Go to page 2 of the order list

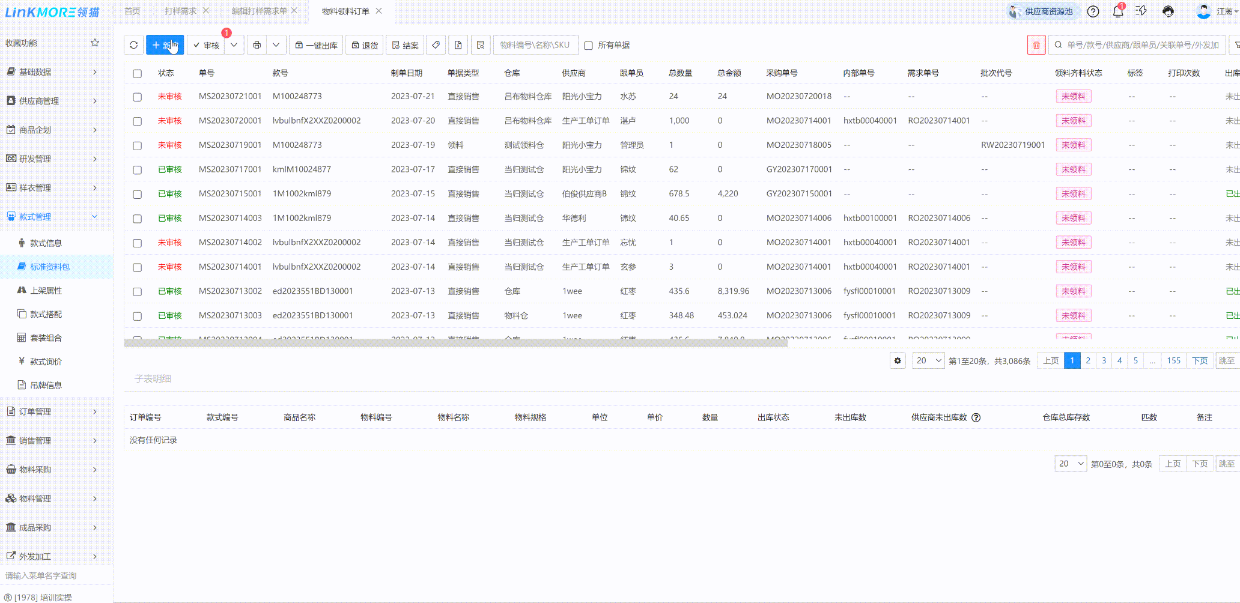point(1088,361)
